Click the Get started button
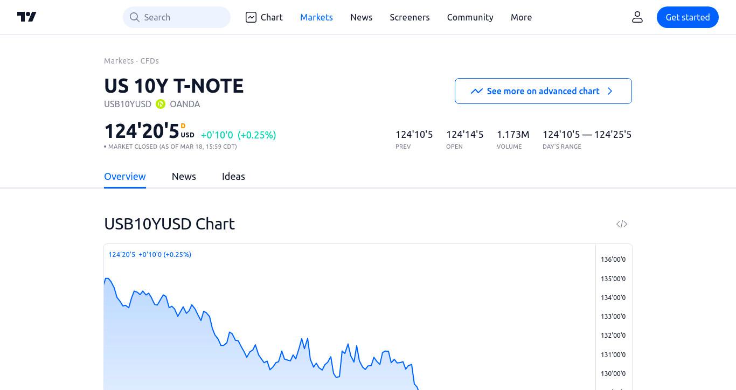This screenshot has height=390, width=736. (x=688, y=17)
